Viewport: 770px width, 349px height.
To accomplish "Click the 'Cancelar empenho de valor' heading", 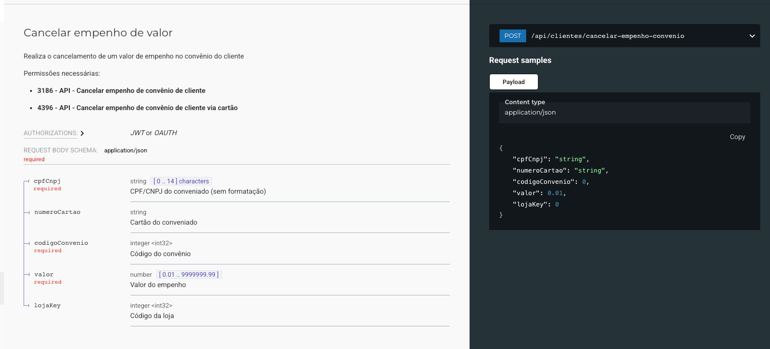I will 98,33.
